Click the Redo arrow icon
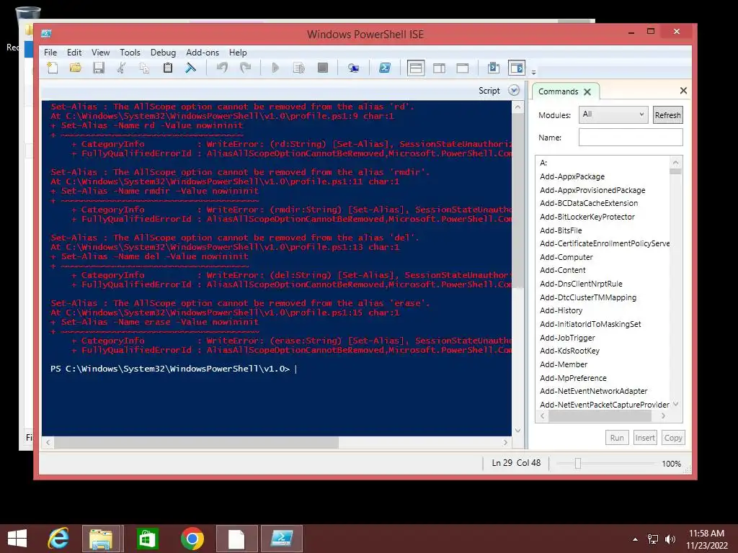 pyautogui.click(x=245, y=68)
